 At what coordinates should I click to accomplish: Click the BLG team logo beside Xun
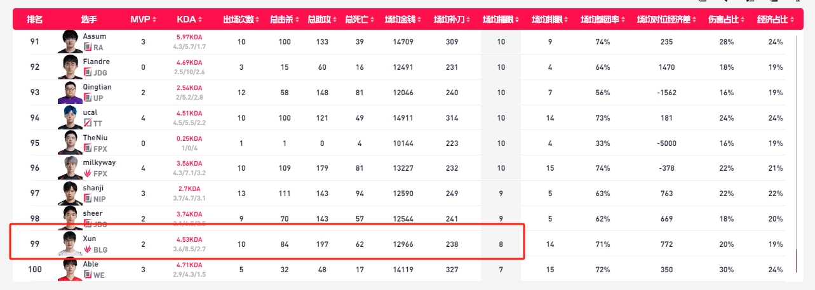(x=88, y=249)
